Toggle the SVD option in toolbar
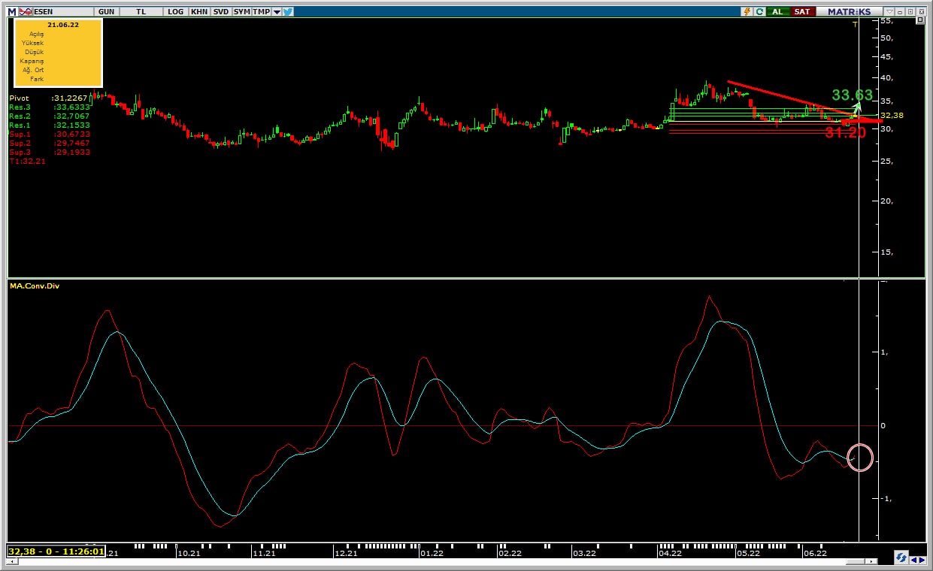This screenshot has width=933, height=571. click(x=221, y=12)
